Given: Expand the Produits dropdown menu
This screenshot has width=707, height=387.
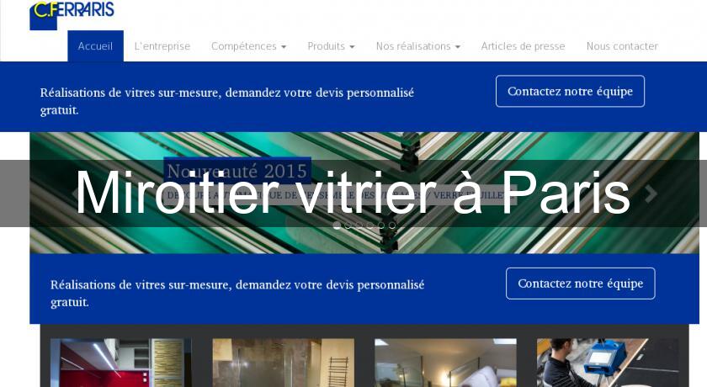Looking at the screenshot, I should [331, 46].
